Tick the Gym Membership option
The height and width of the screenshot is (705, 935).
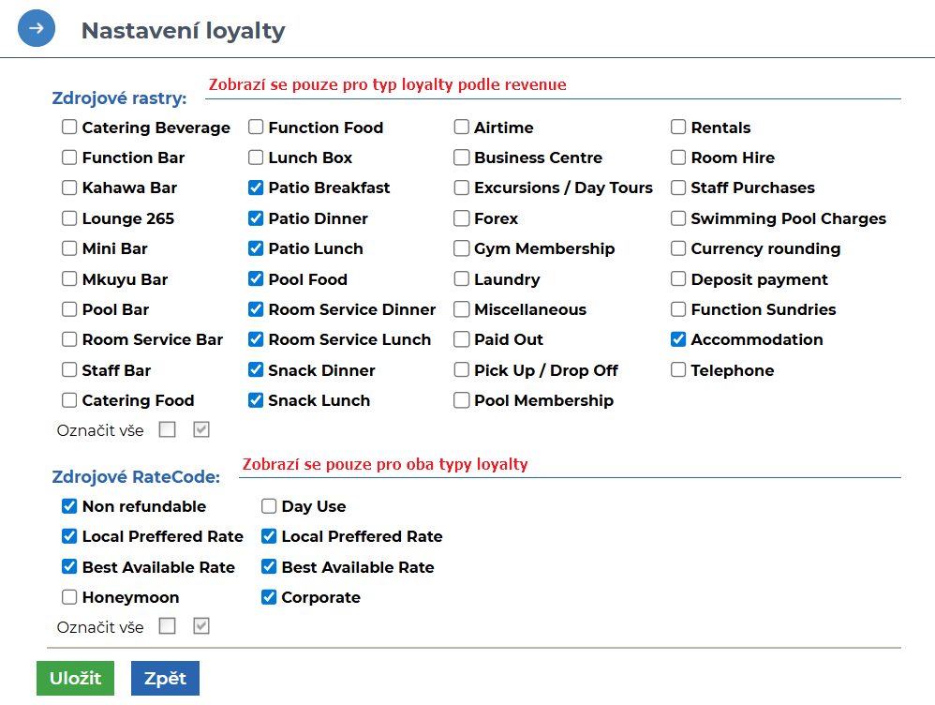[x=461, y=247]
